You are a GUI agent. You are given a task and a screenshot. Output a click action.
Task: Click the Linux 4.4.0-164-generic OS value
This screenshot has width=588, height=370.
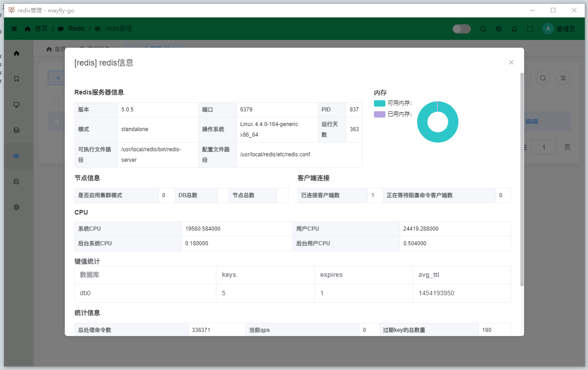coord(269,129)
